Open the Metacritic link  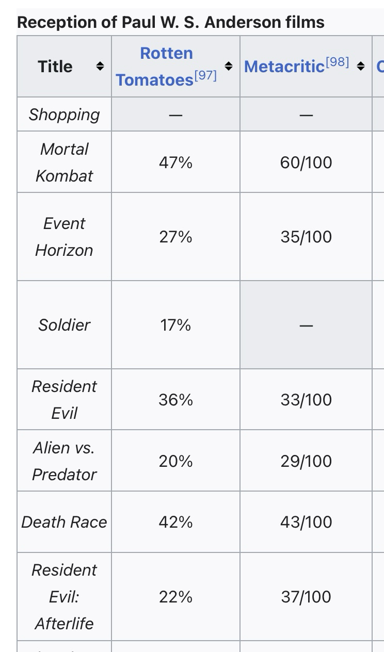[x=284, y=67]
